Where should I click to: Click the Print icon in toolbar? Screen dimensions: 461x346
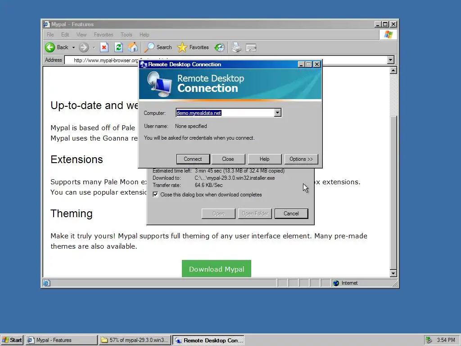(x=237, y=47)
